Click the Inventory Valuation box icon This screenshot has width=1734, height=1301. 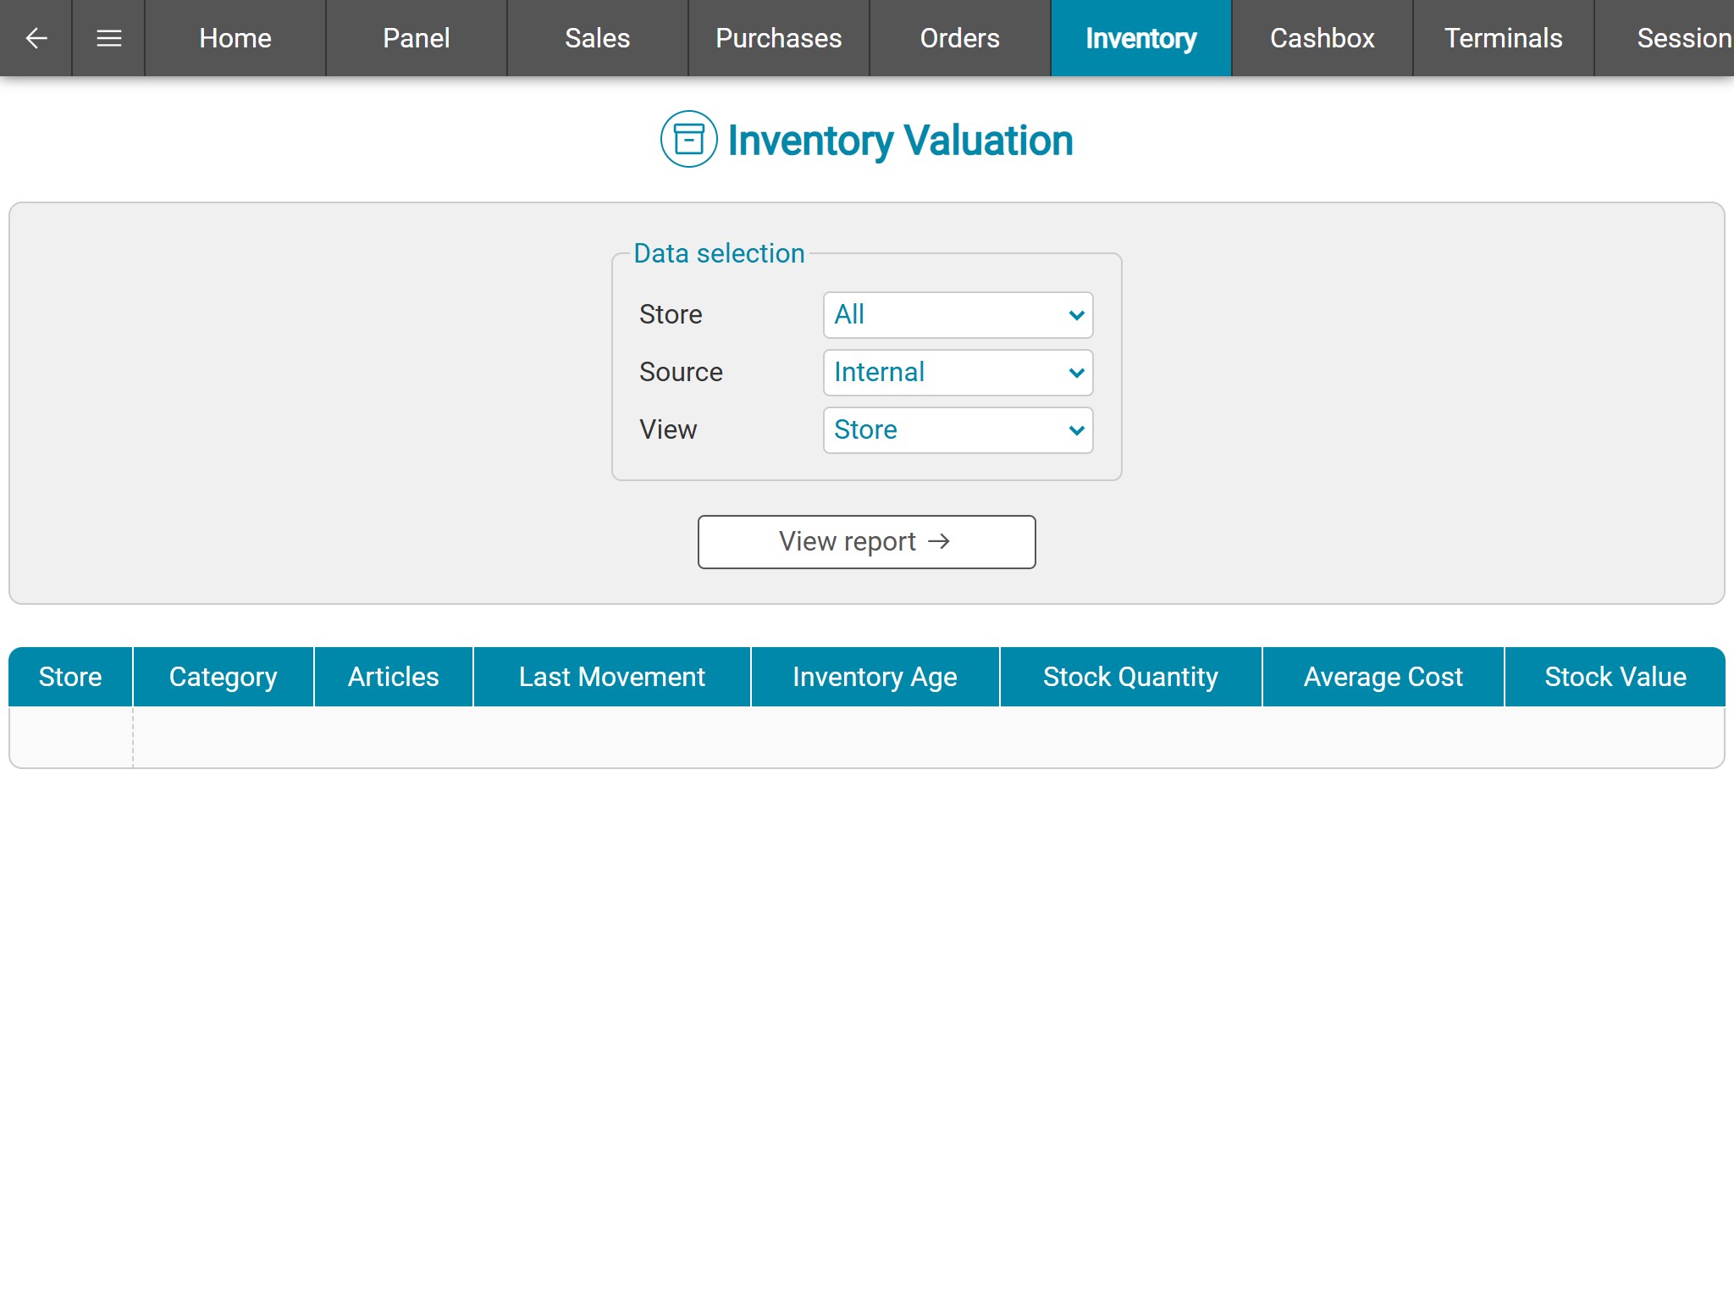(688, 139)
